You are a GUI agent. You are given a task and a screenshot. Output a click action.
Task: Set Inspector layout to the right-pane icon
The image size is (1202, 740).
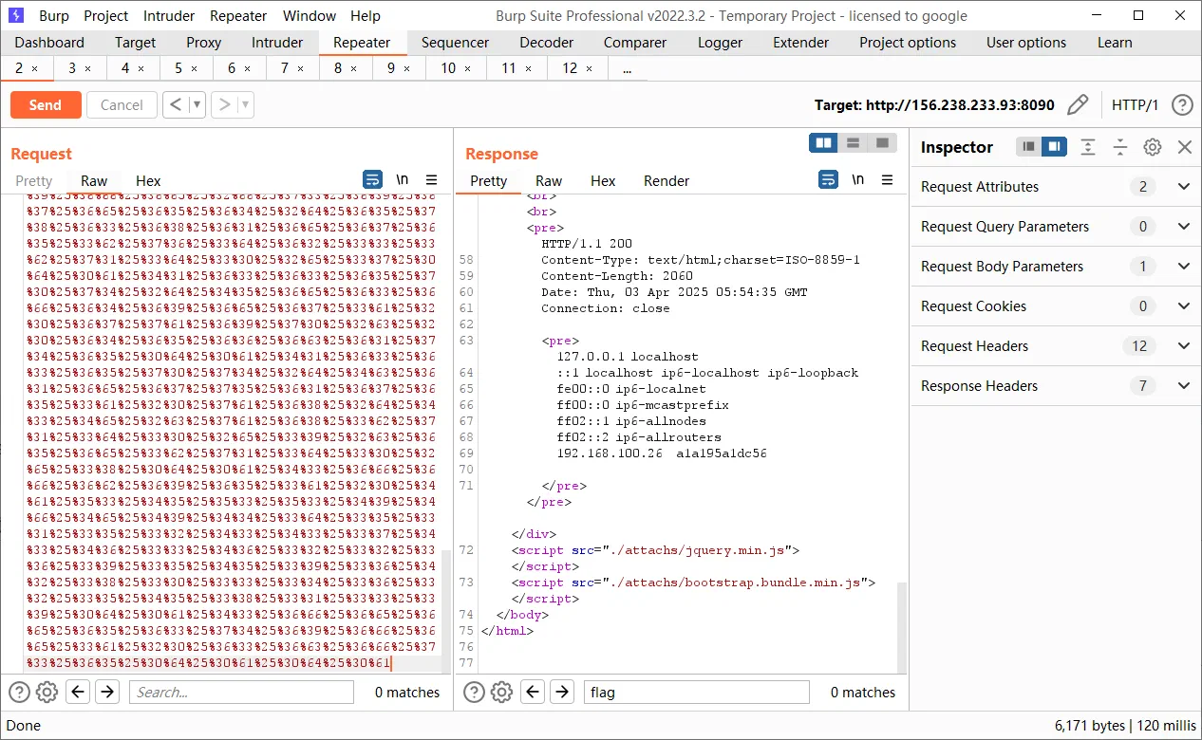[1053, 147]
